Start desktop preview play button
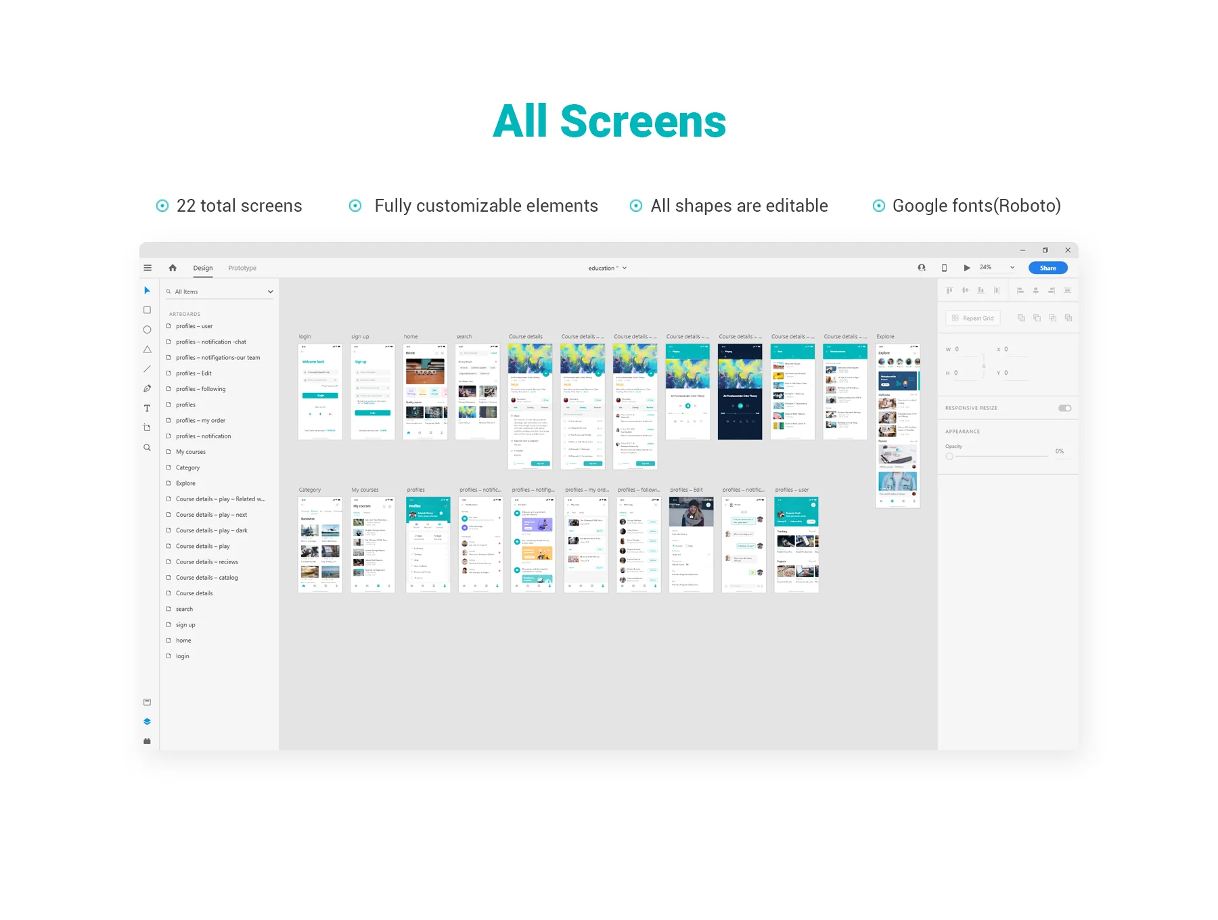This screenshot has width=1218, height=920. pos(967,268)
